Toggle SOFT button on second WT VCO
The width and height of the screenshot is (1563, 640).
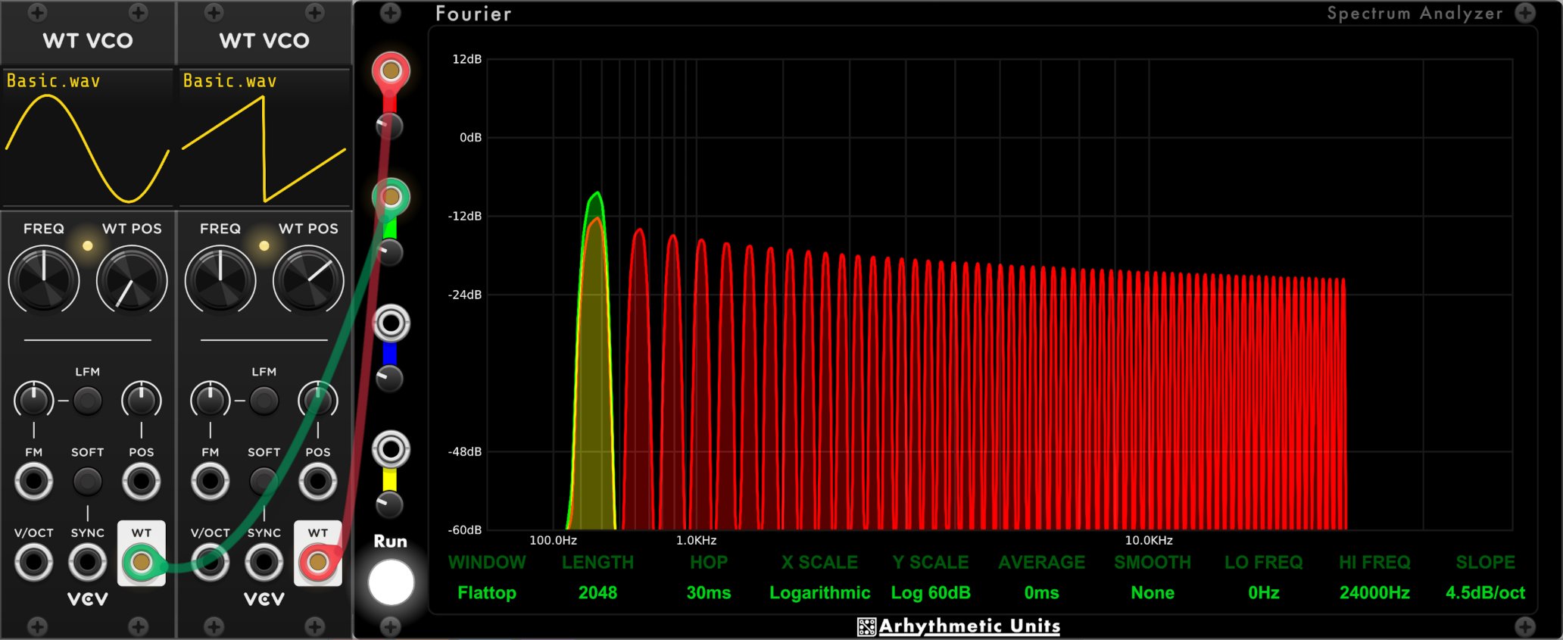(x=264, y=481)
